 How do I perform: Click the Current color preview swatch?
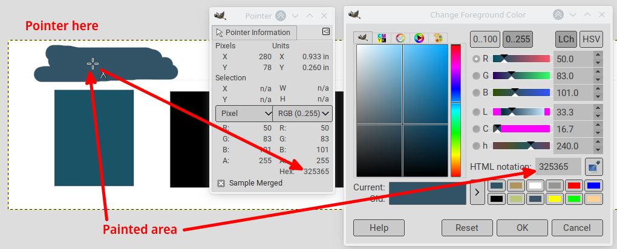pyautogui.click(x=427, y=187)
